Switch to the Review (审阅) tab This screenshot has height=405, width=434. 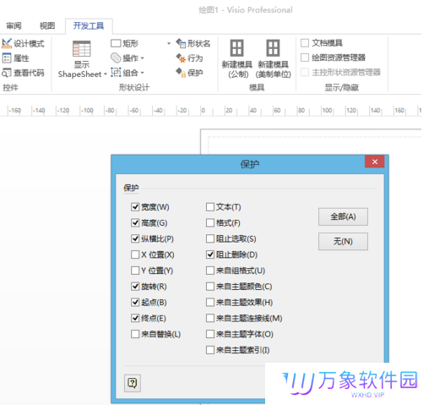click(14, 26)
